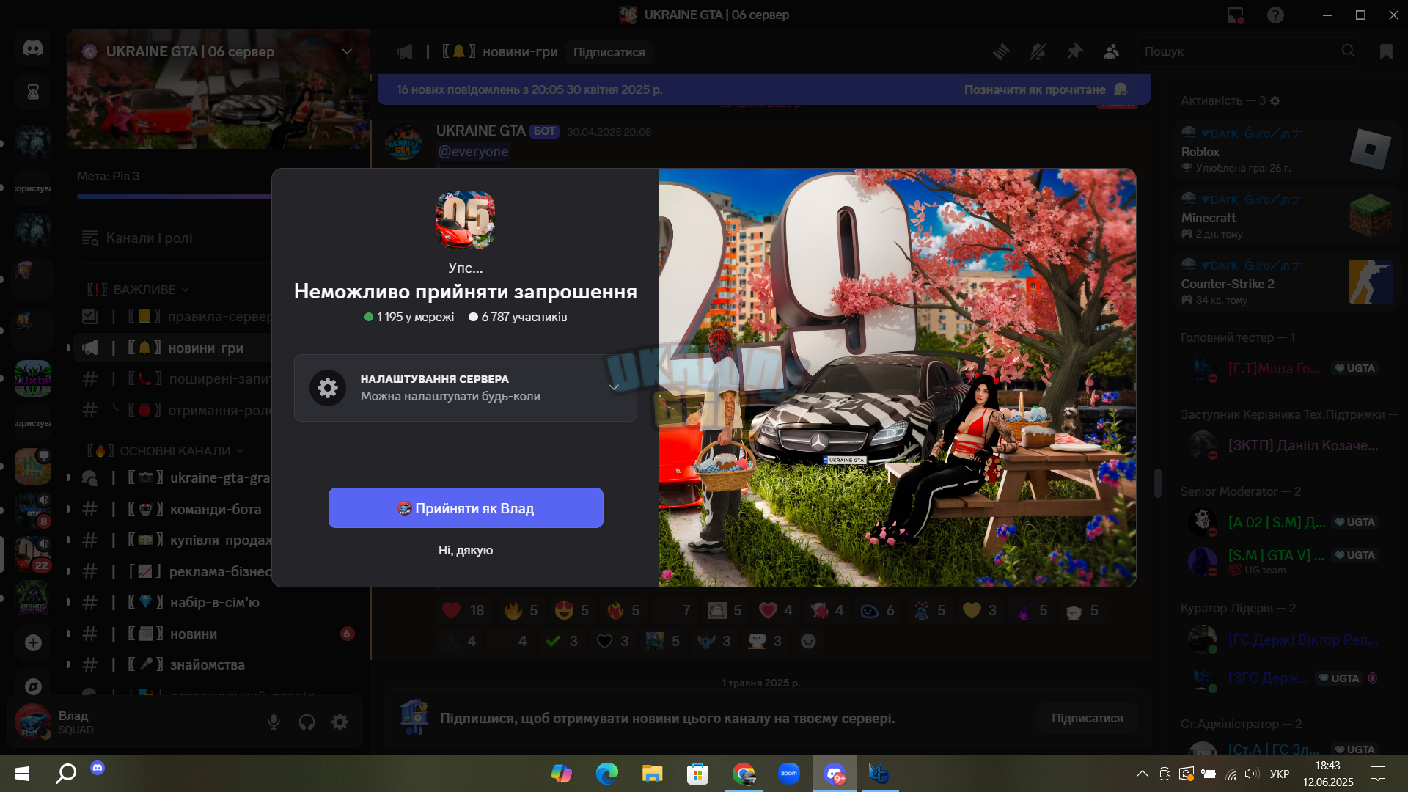Click the invite server avatar thumbnail
Image resolution: width=1408 pixels, height=792 pixels.
pyautogui.click(x=466, y=220)
